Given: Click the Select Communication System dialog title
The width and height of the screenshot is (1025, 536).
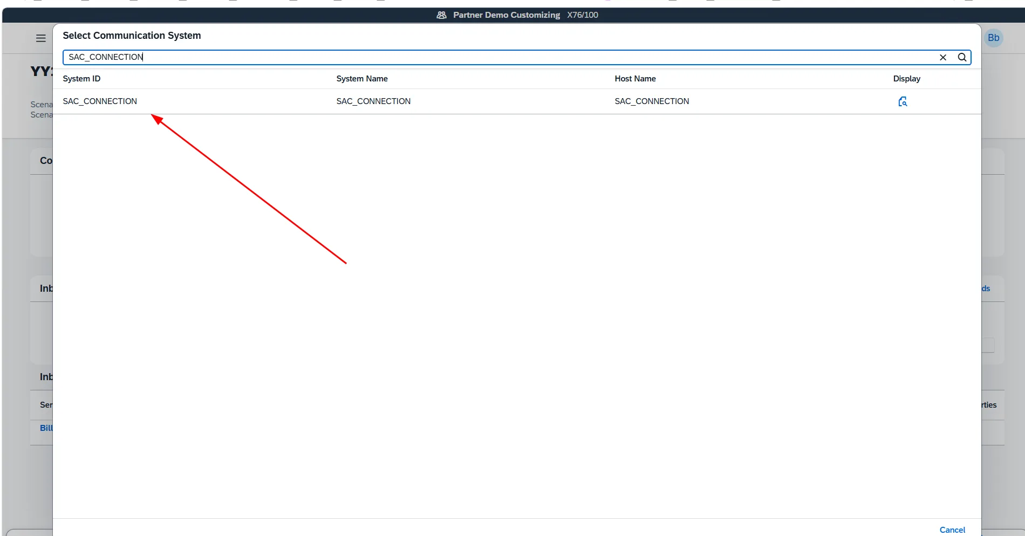Looking at the screenshot, I should pyautogui.click(x=132, y=36).
